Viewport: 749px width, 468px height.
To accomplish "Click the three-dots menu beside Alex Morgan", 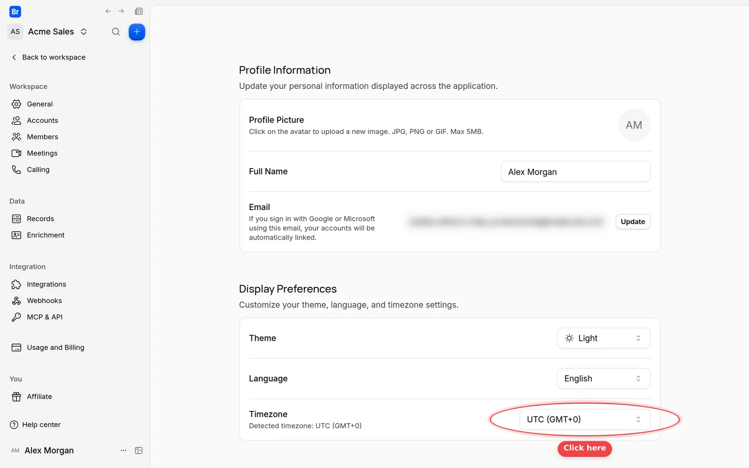I will 124,451.
